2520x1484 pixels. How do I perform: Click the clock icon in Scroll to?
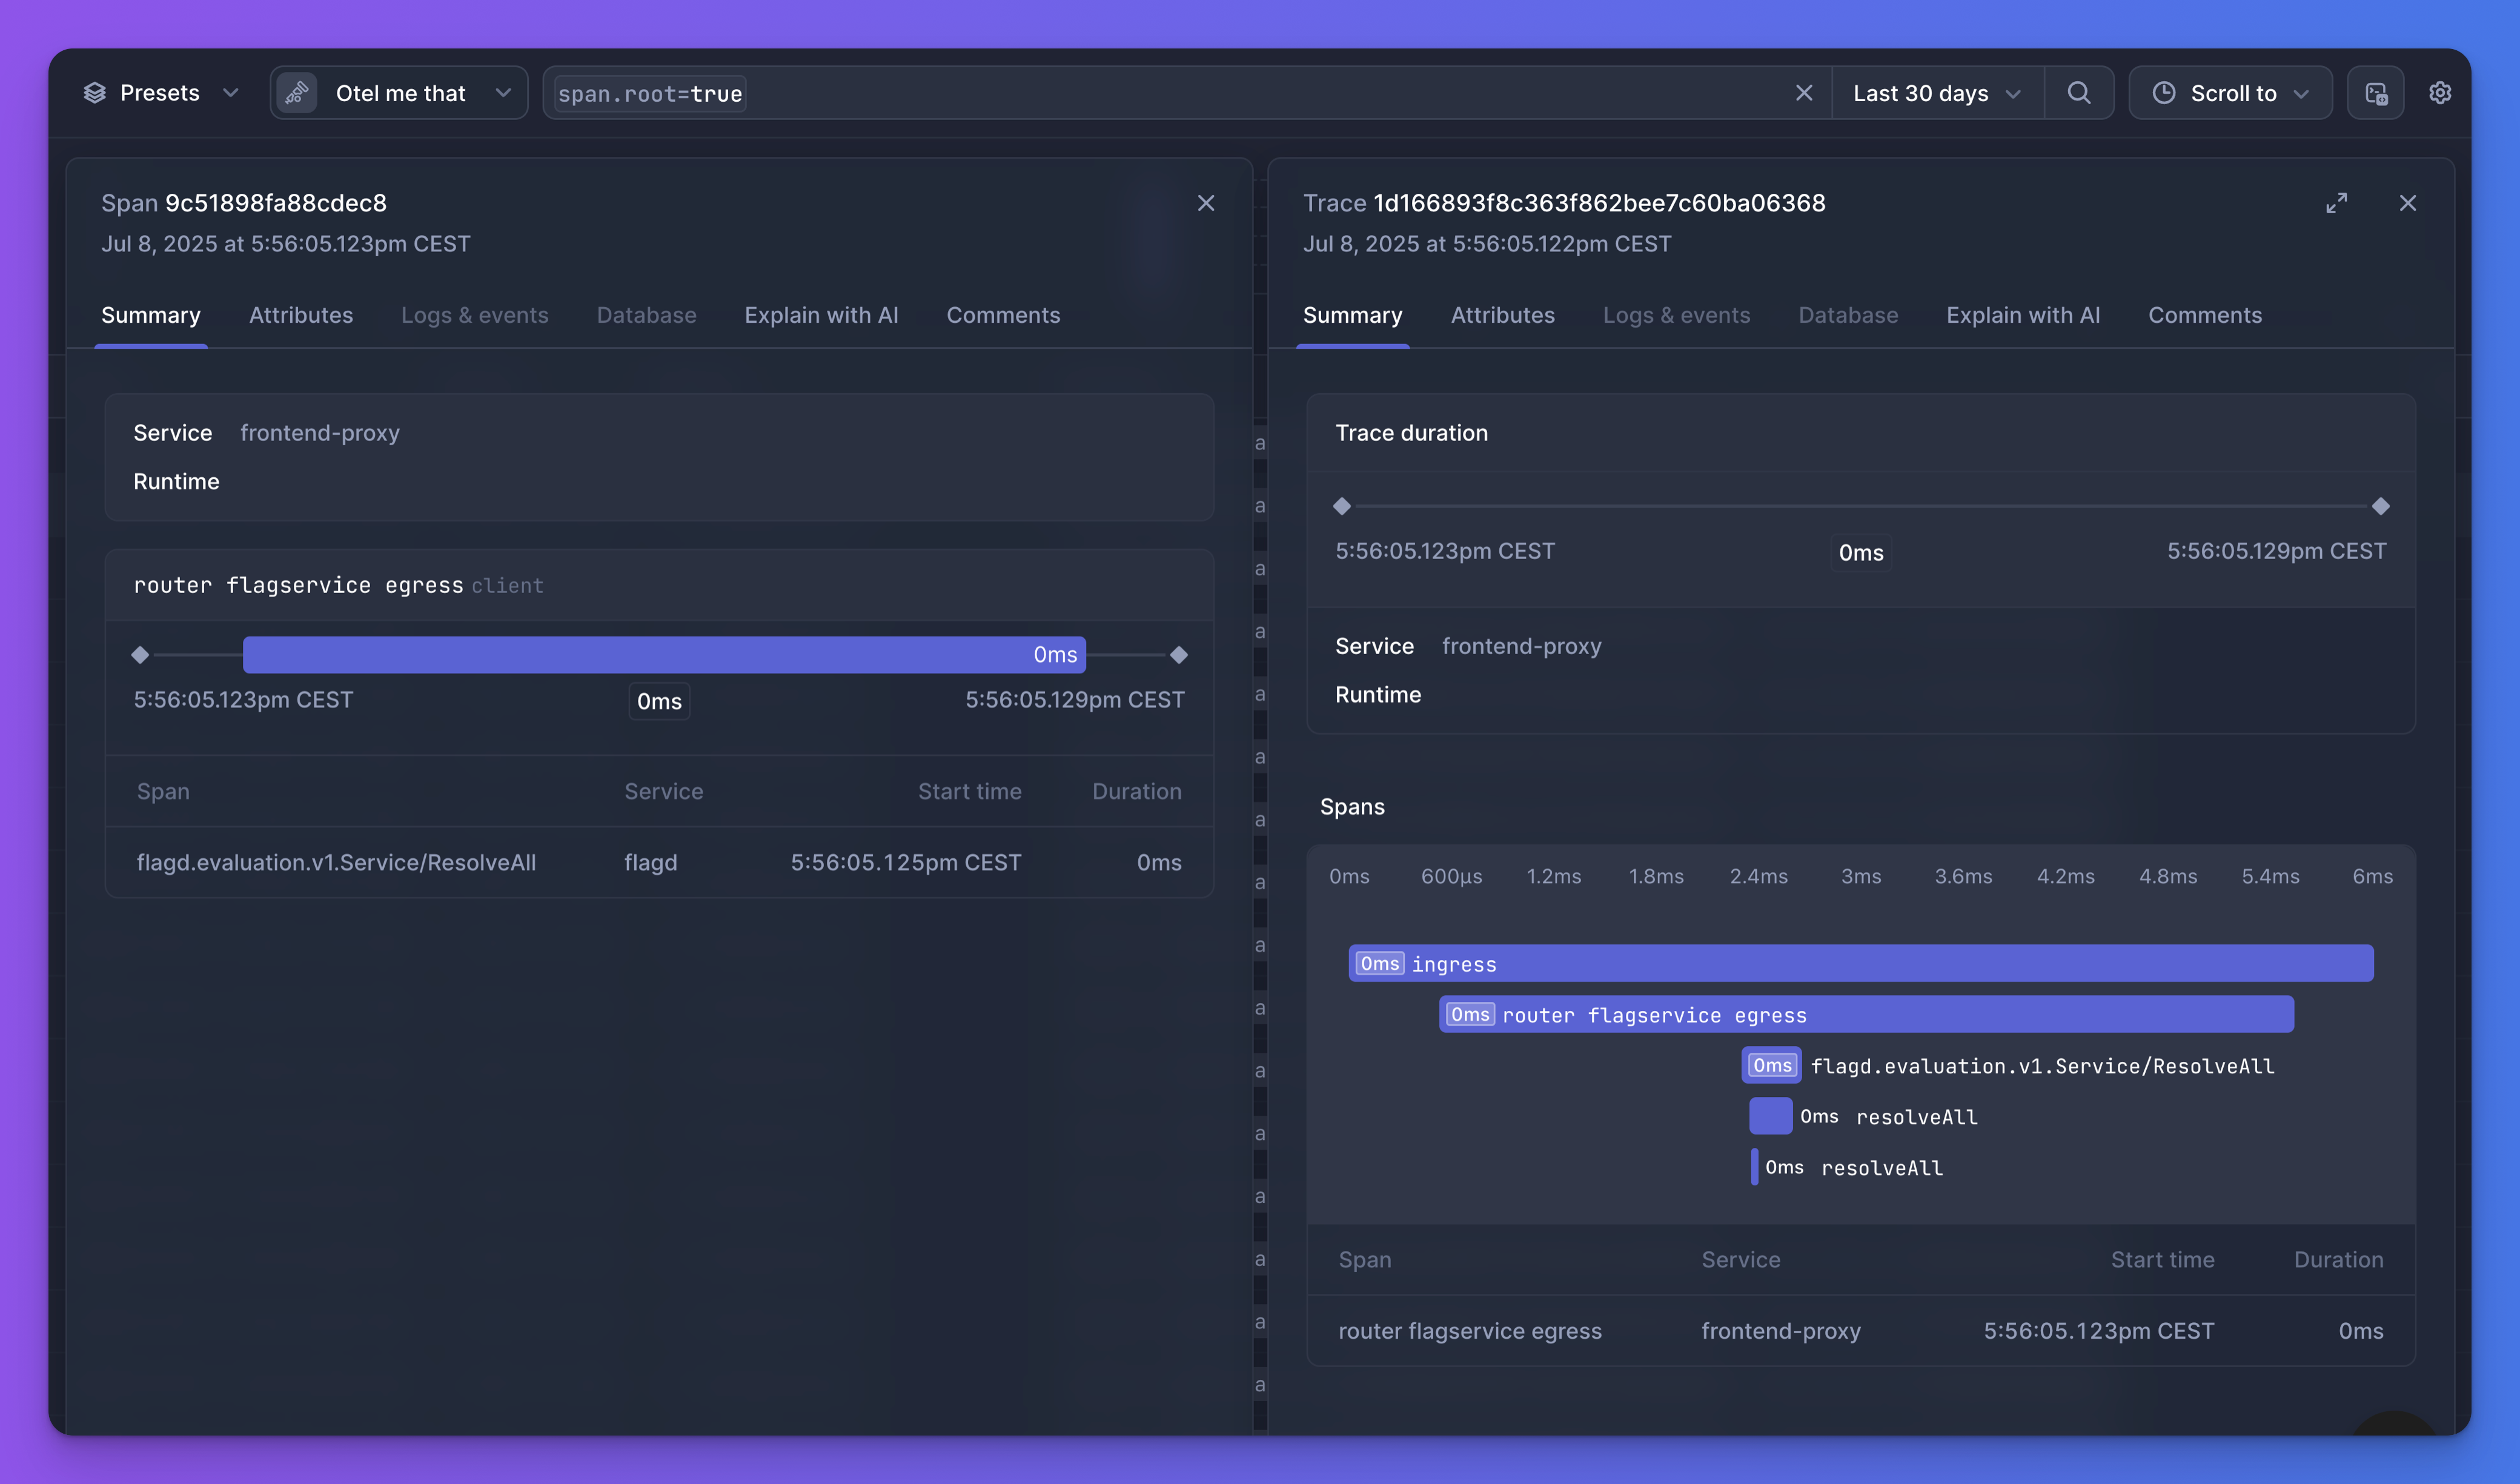(2164, 93)
